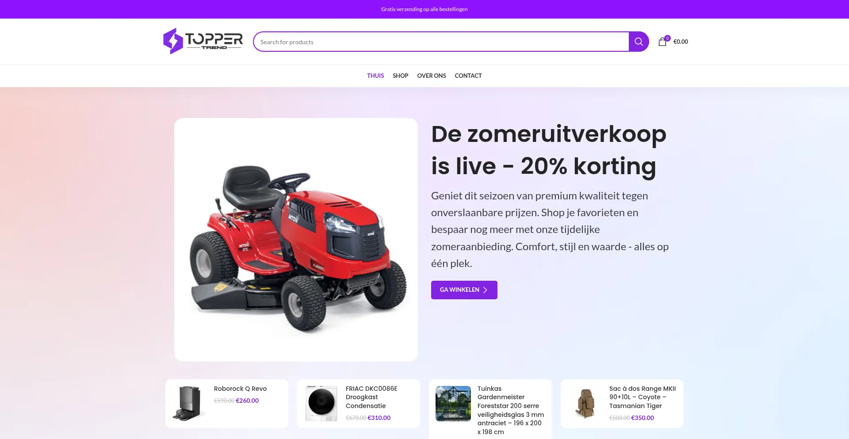Click the arrow on Ga Winkelen button
The image size is (849, 439).
point(485,290)
